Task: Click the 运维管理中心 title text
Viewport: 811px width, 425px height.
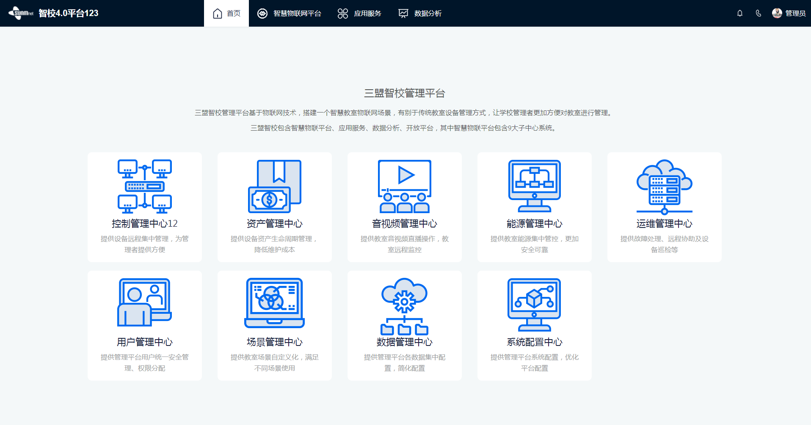Action: coord(664,224)
